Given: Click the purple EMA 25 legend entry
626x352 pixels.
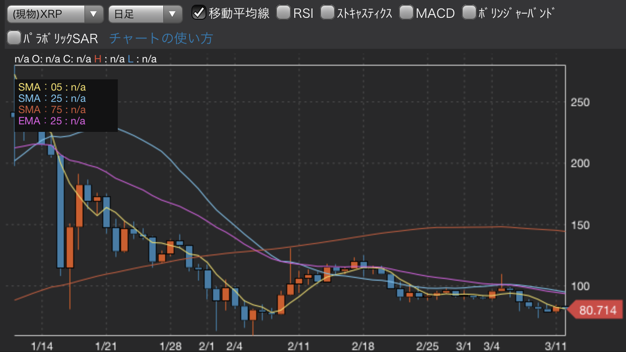Looking at the screenshot, I should pos(52,121).
